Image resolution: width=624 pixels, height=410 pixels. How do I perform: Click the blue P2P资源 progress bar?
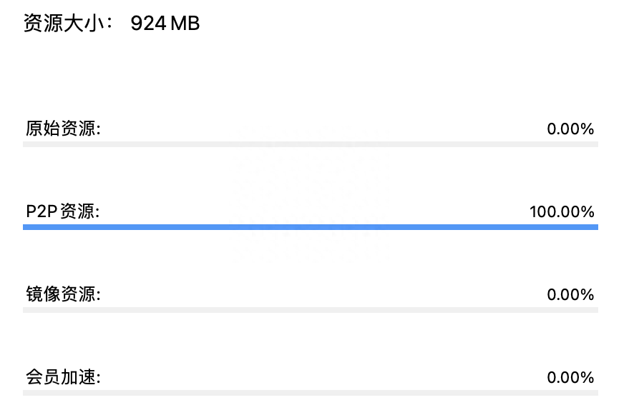[311, 227]
